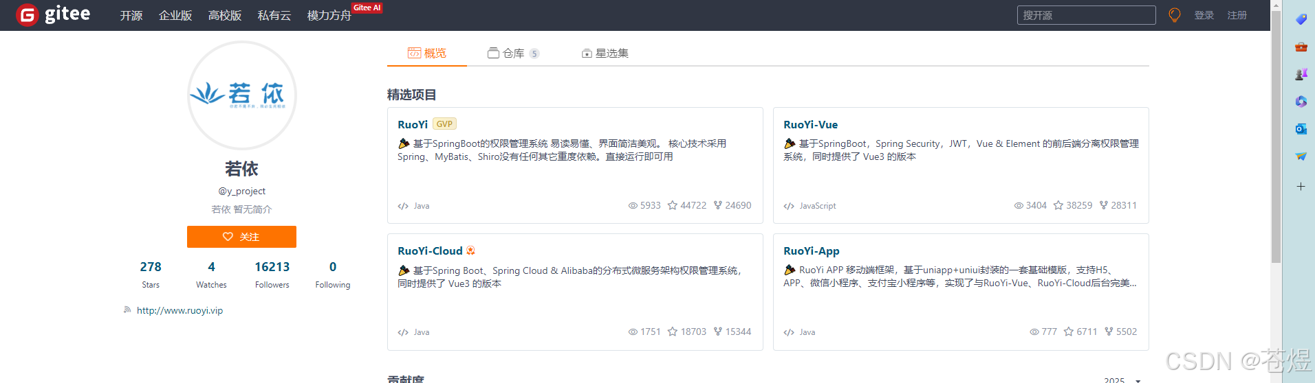This screenshot has height=383, width=1315.
Task: Click the paper-plane Drop icon in sidebar
Action: tap(1301, 156)
